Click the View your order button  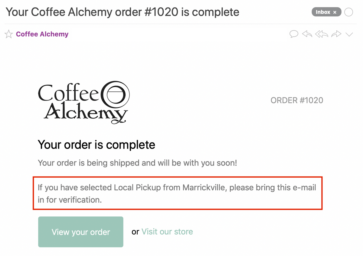[x=81, y=232]
